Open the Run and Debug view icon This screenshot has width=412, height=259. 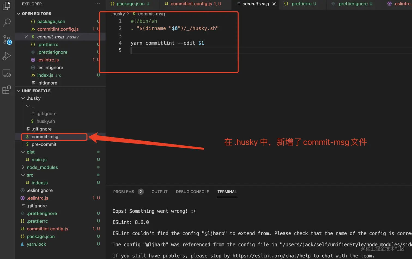[7, 56]
